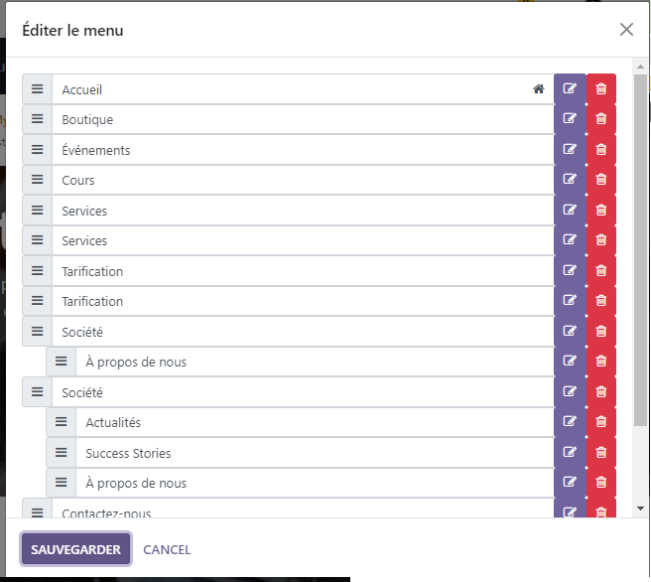Click the drag handle beside Actualités
Screen dimensions: 651x582
click(62, 422)
